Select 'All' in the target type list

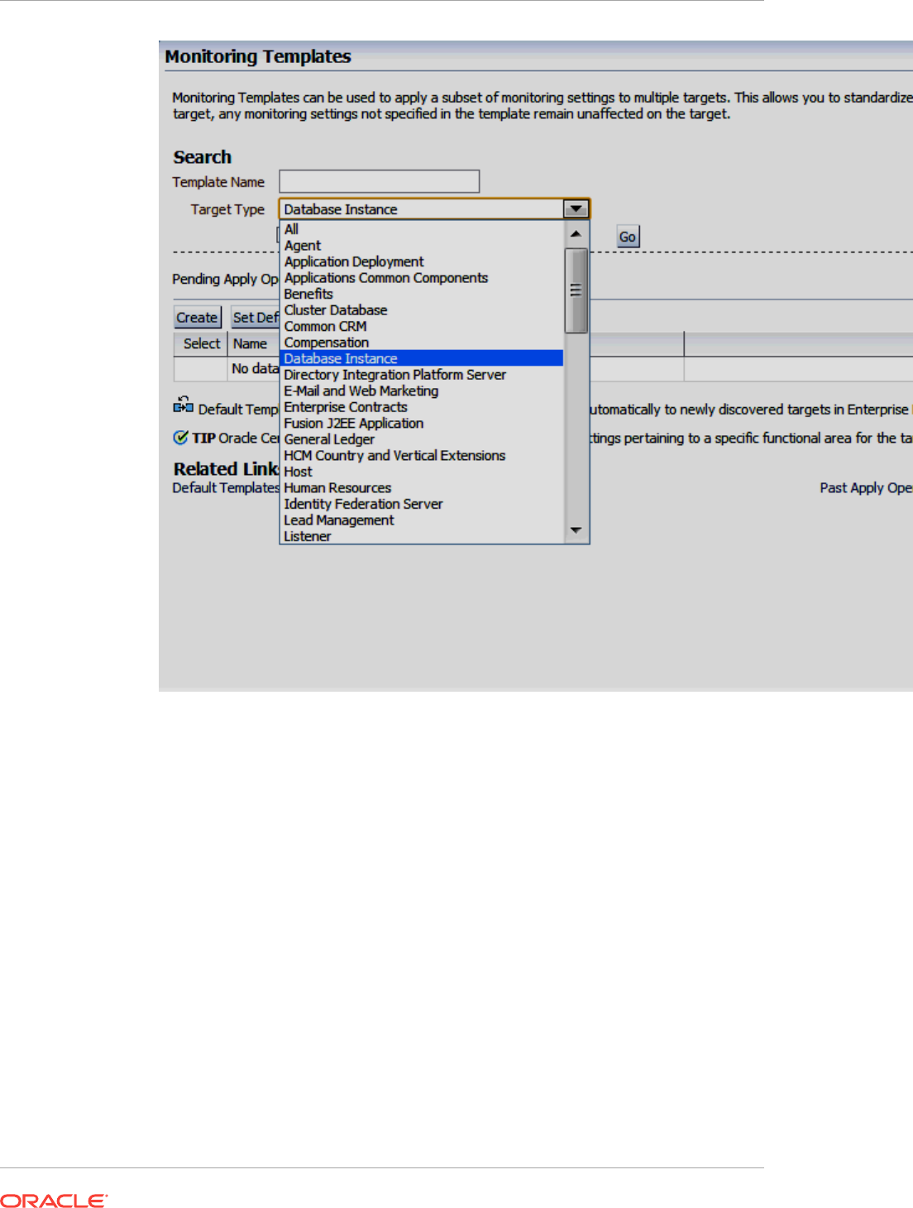[422, 229]
